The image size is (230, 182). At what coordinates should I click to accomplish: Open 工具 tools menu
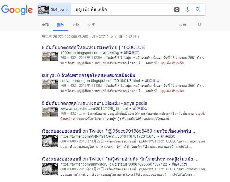[198, 25]
